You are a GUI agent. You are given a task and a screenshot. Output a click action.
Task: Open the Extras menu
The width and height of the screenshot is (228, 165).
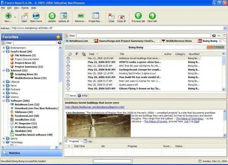click(25, 8)
